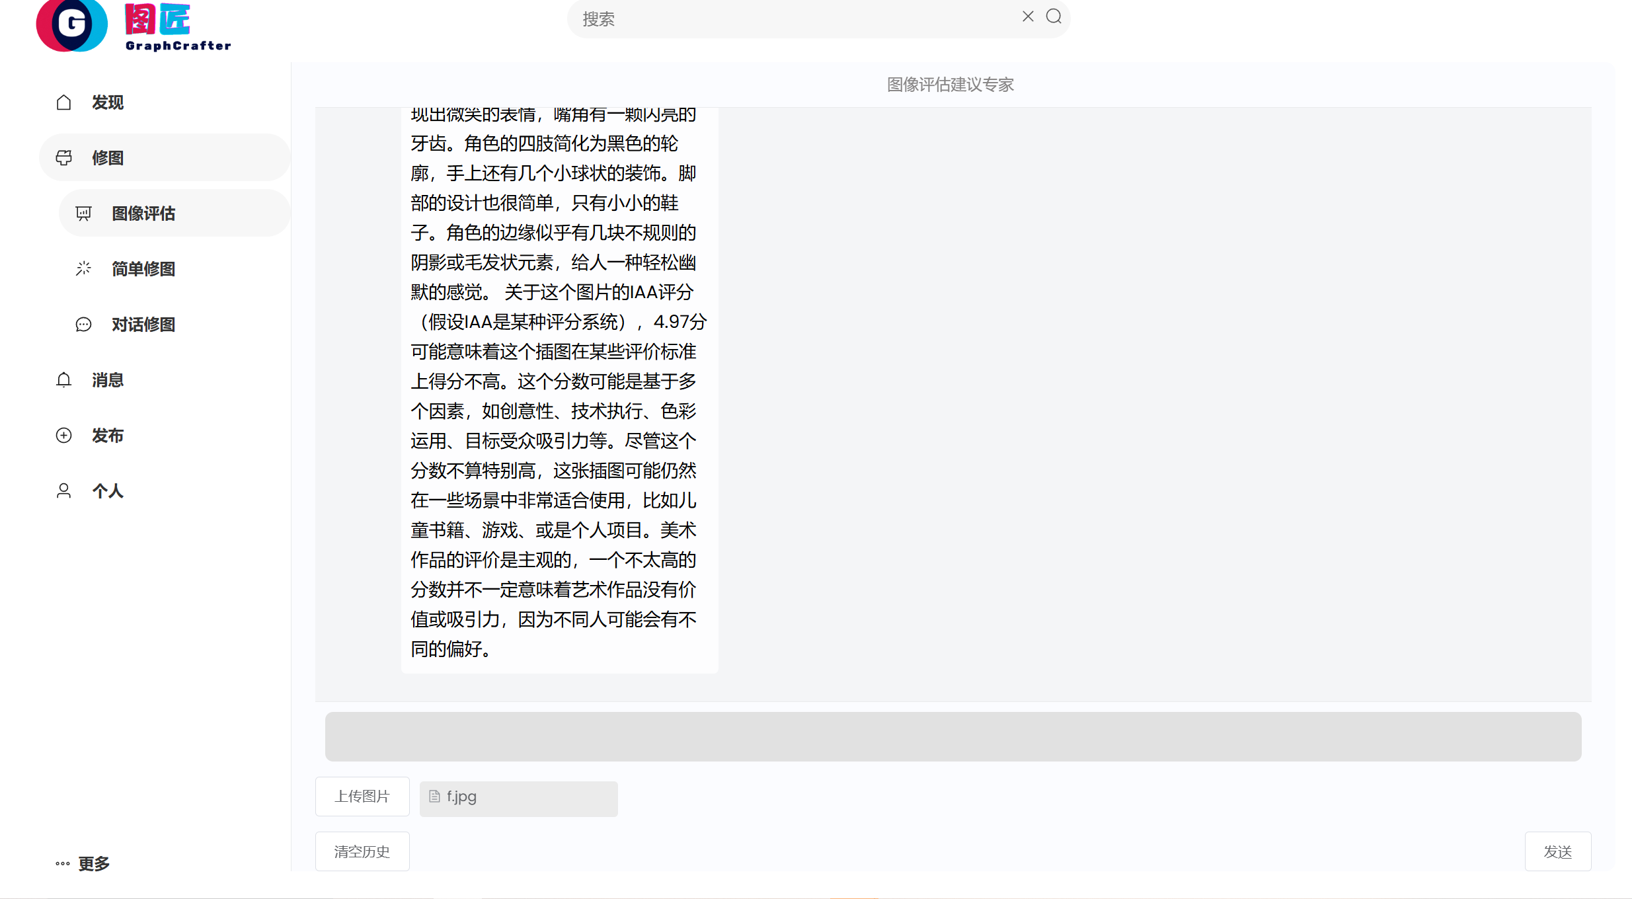Click the chat bubble icon for 对话修图

[x=83, y=325]
